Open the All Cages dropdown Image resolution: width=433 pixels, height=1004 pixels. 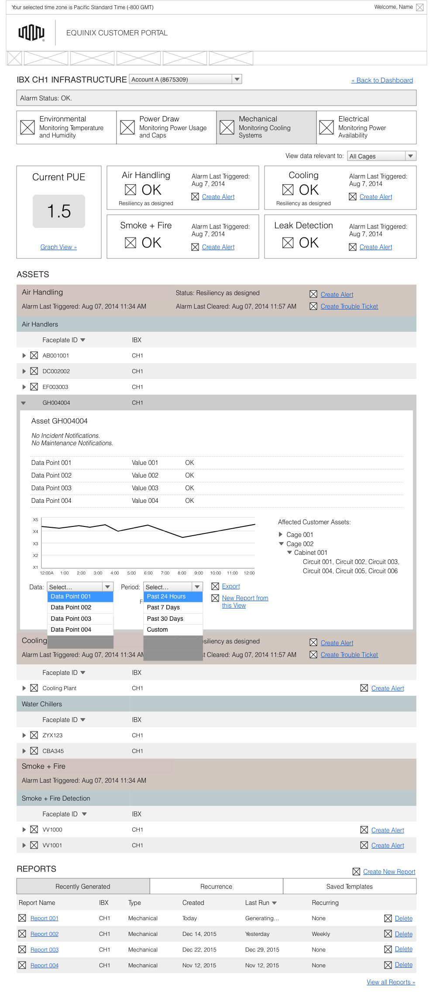382,156
